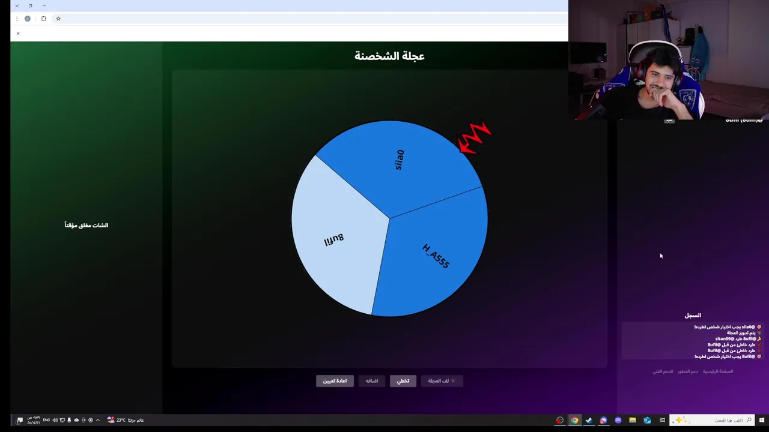Viewport: 769px width, 432px height.
Task: Switch to Chrome on the taskbar
Action: point(574,420)
